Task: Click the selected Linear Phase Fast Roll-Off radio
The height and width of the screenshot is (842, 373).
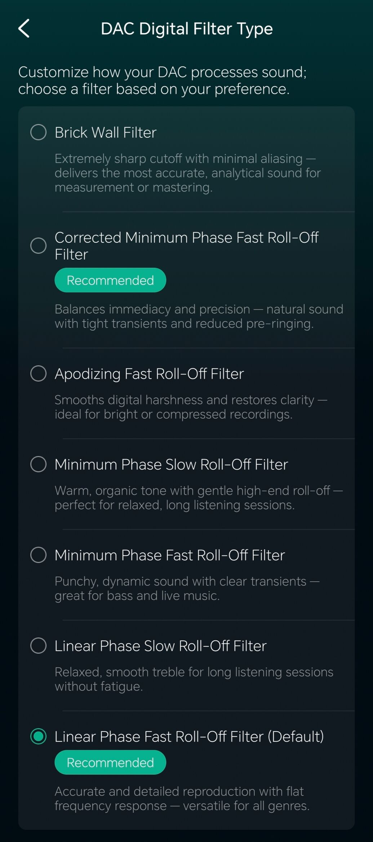Action: [x=39, y=736]
